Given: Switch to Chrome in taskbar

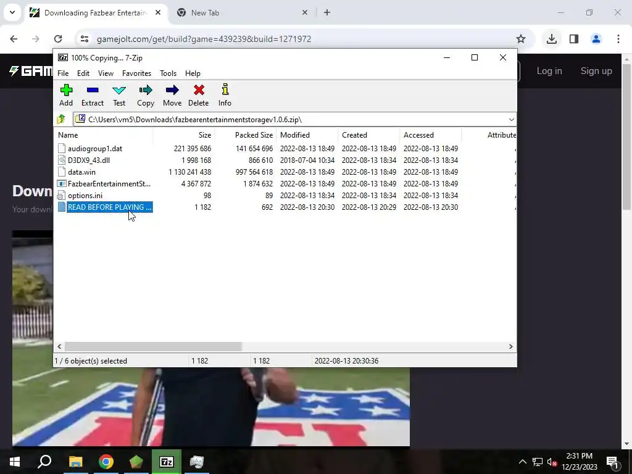Looking at the screenshot, I should [x=106, y=462].
